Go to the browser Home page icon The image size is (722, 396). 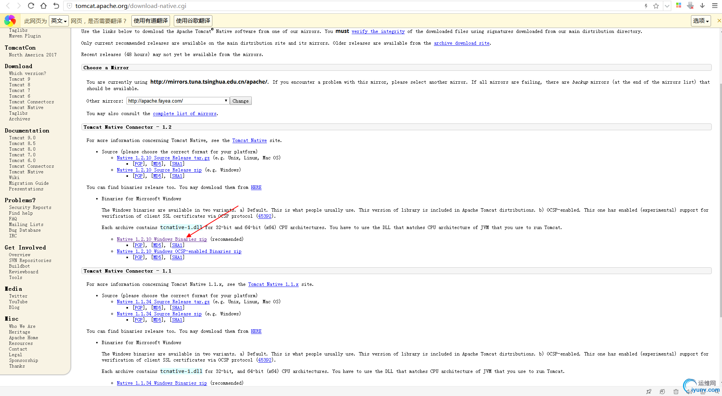(x=44, y=6)
